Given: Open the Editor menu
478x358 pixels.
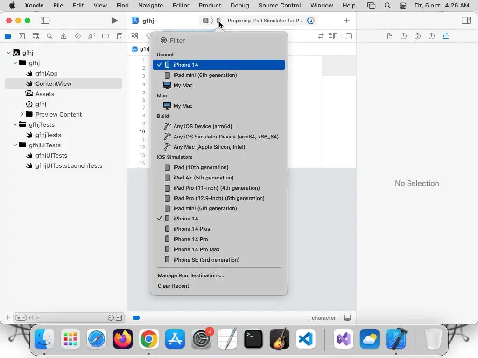Looking at the screenshot, I should 181,5.
